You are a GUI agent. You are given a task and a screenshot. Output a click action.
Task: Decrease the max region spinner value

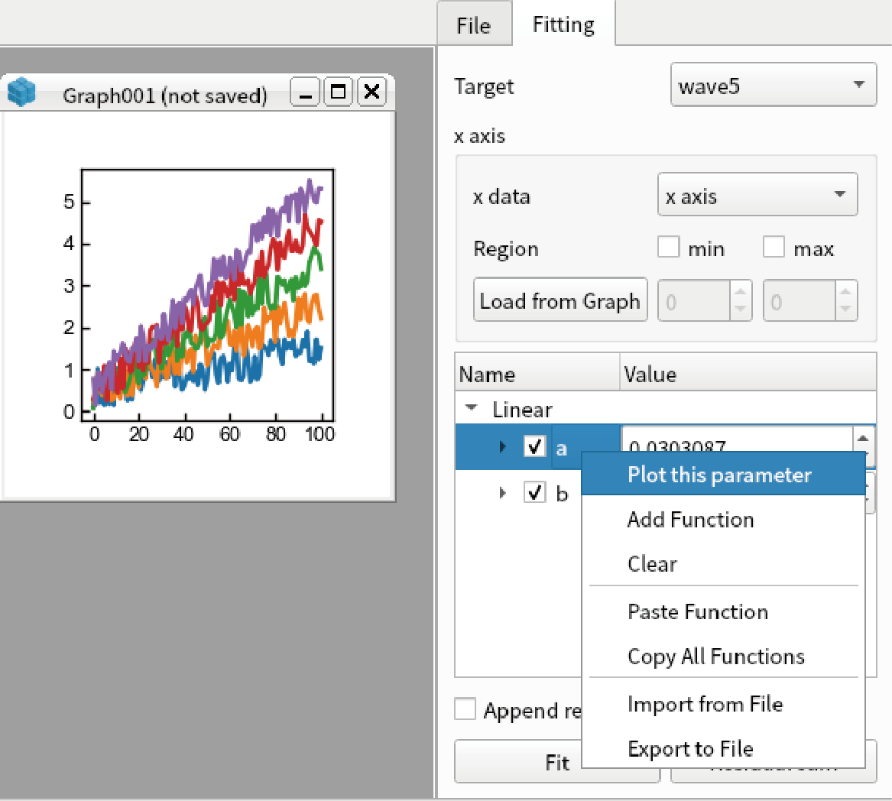(845, 310)
